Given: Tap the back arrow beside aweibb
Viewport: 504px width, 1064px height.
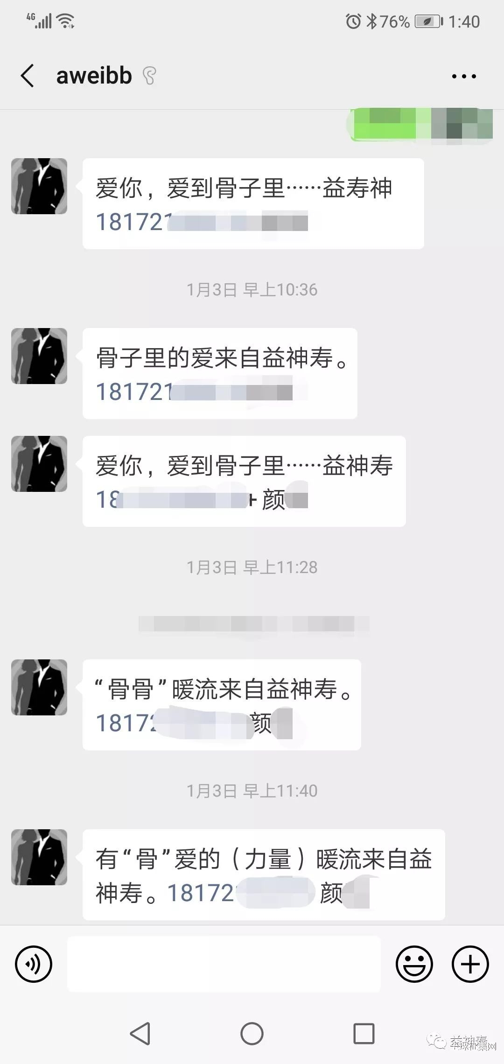Looking at the screenshot, I should pyautogui.click(x=28, y=76).
